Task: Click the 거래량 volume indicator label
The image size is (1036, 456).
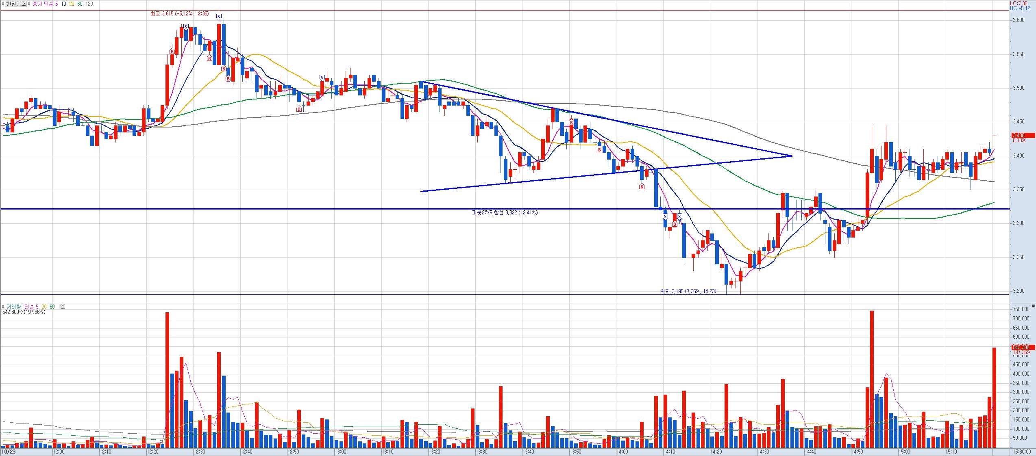Action: coord(13,307)
